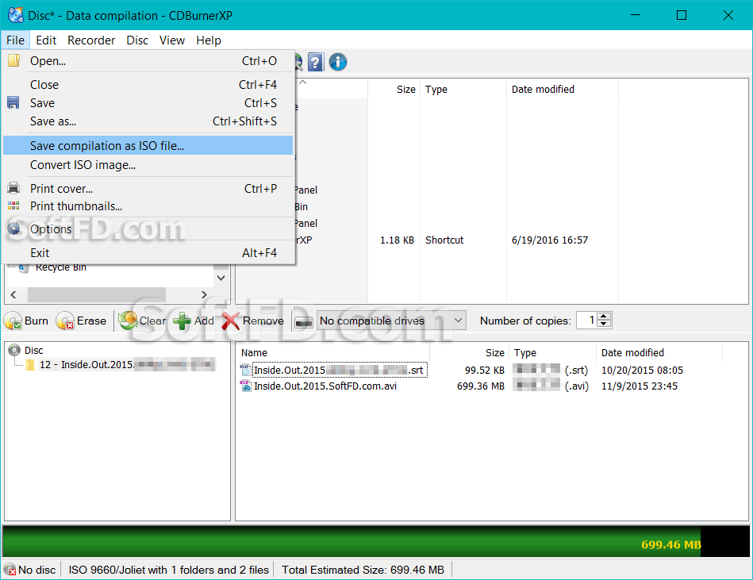753x580 pixels.
Task: Open the Recorder menu
Action: coord(91,40)
